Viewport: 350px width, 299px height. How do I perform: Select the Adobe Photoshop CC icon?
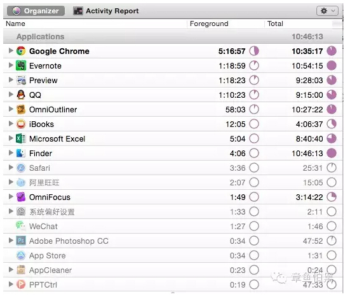point(21,241)
